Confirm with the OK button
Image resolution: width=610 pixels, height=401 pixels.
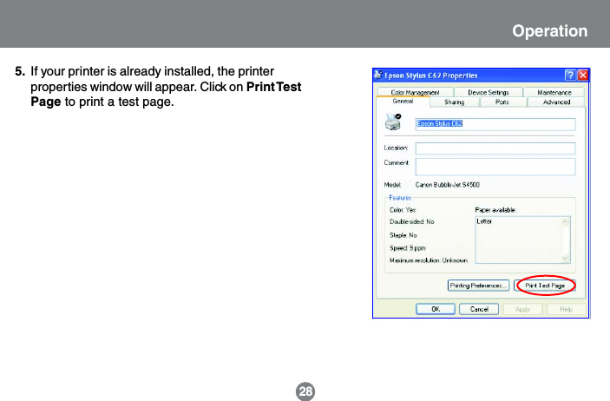436,309
